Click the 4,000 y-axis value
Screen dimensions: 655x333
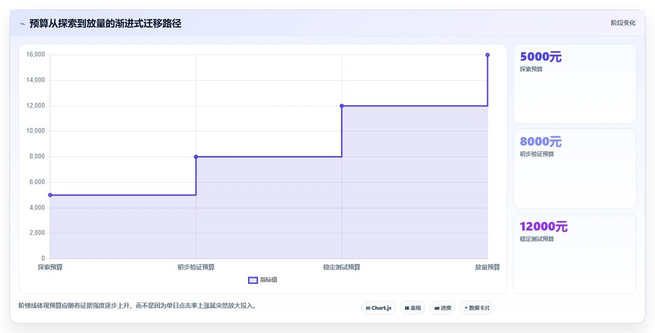click(37, 208)
